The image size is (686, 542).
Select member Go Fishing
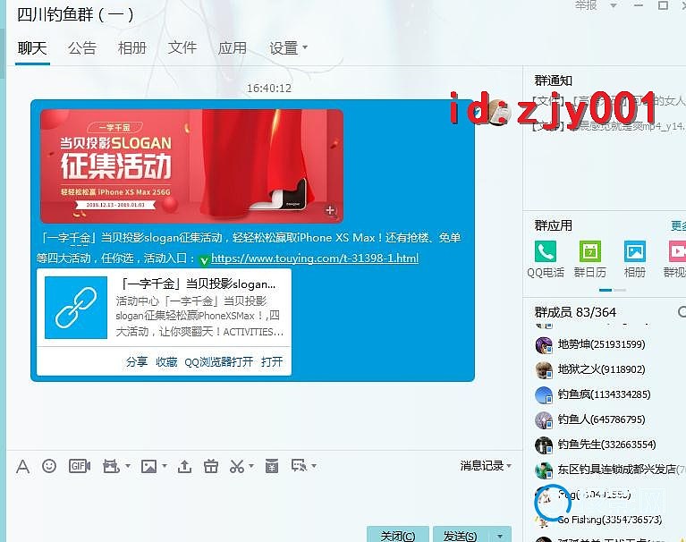point(609,520)
